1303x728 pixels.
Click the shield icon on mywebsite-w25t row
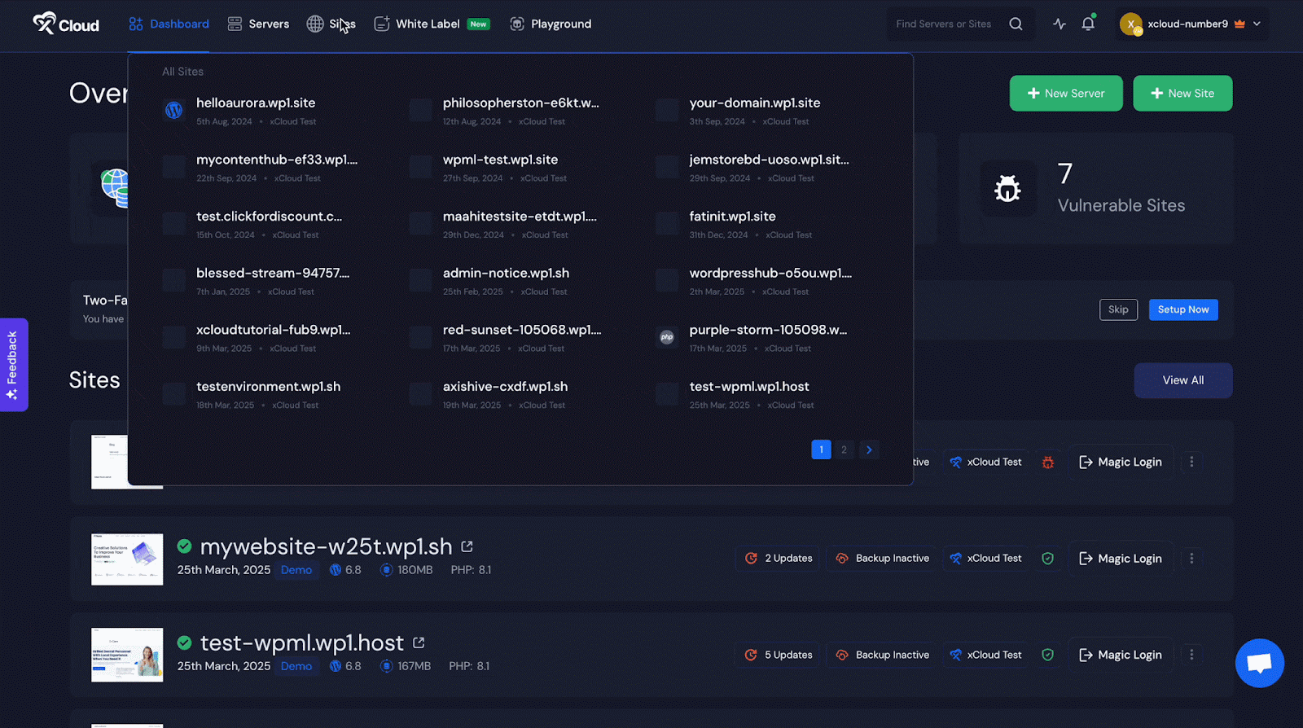click(x=1048, y=559)
